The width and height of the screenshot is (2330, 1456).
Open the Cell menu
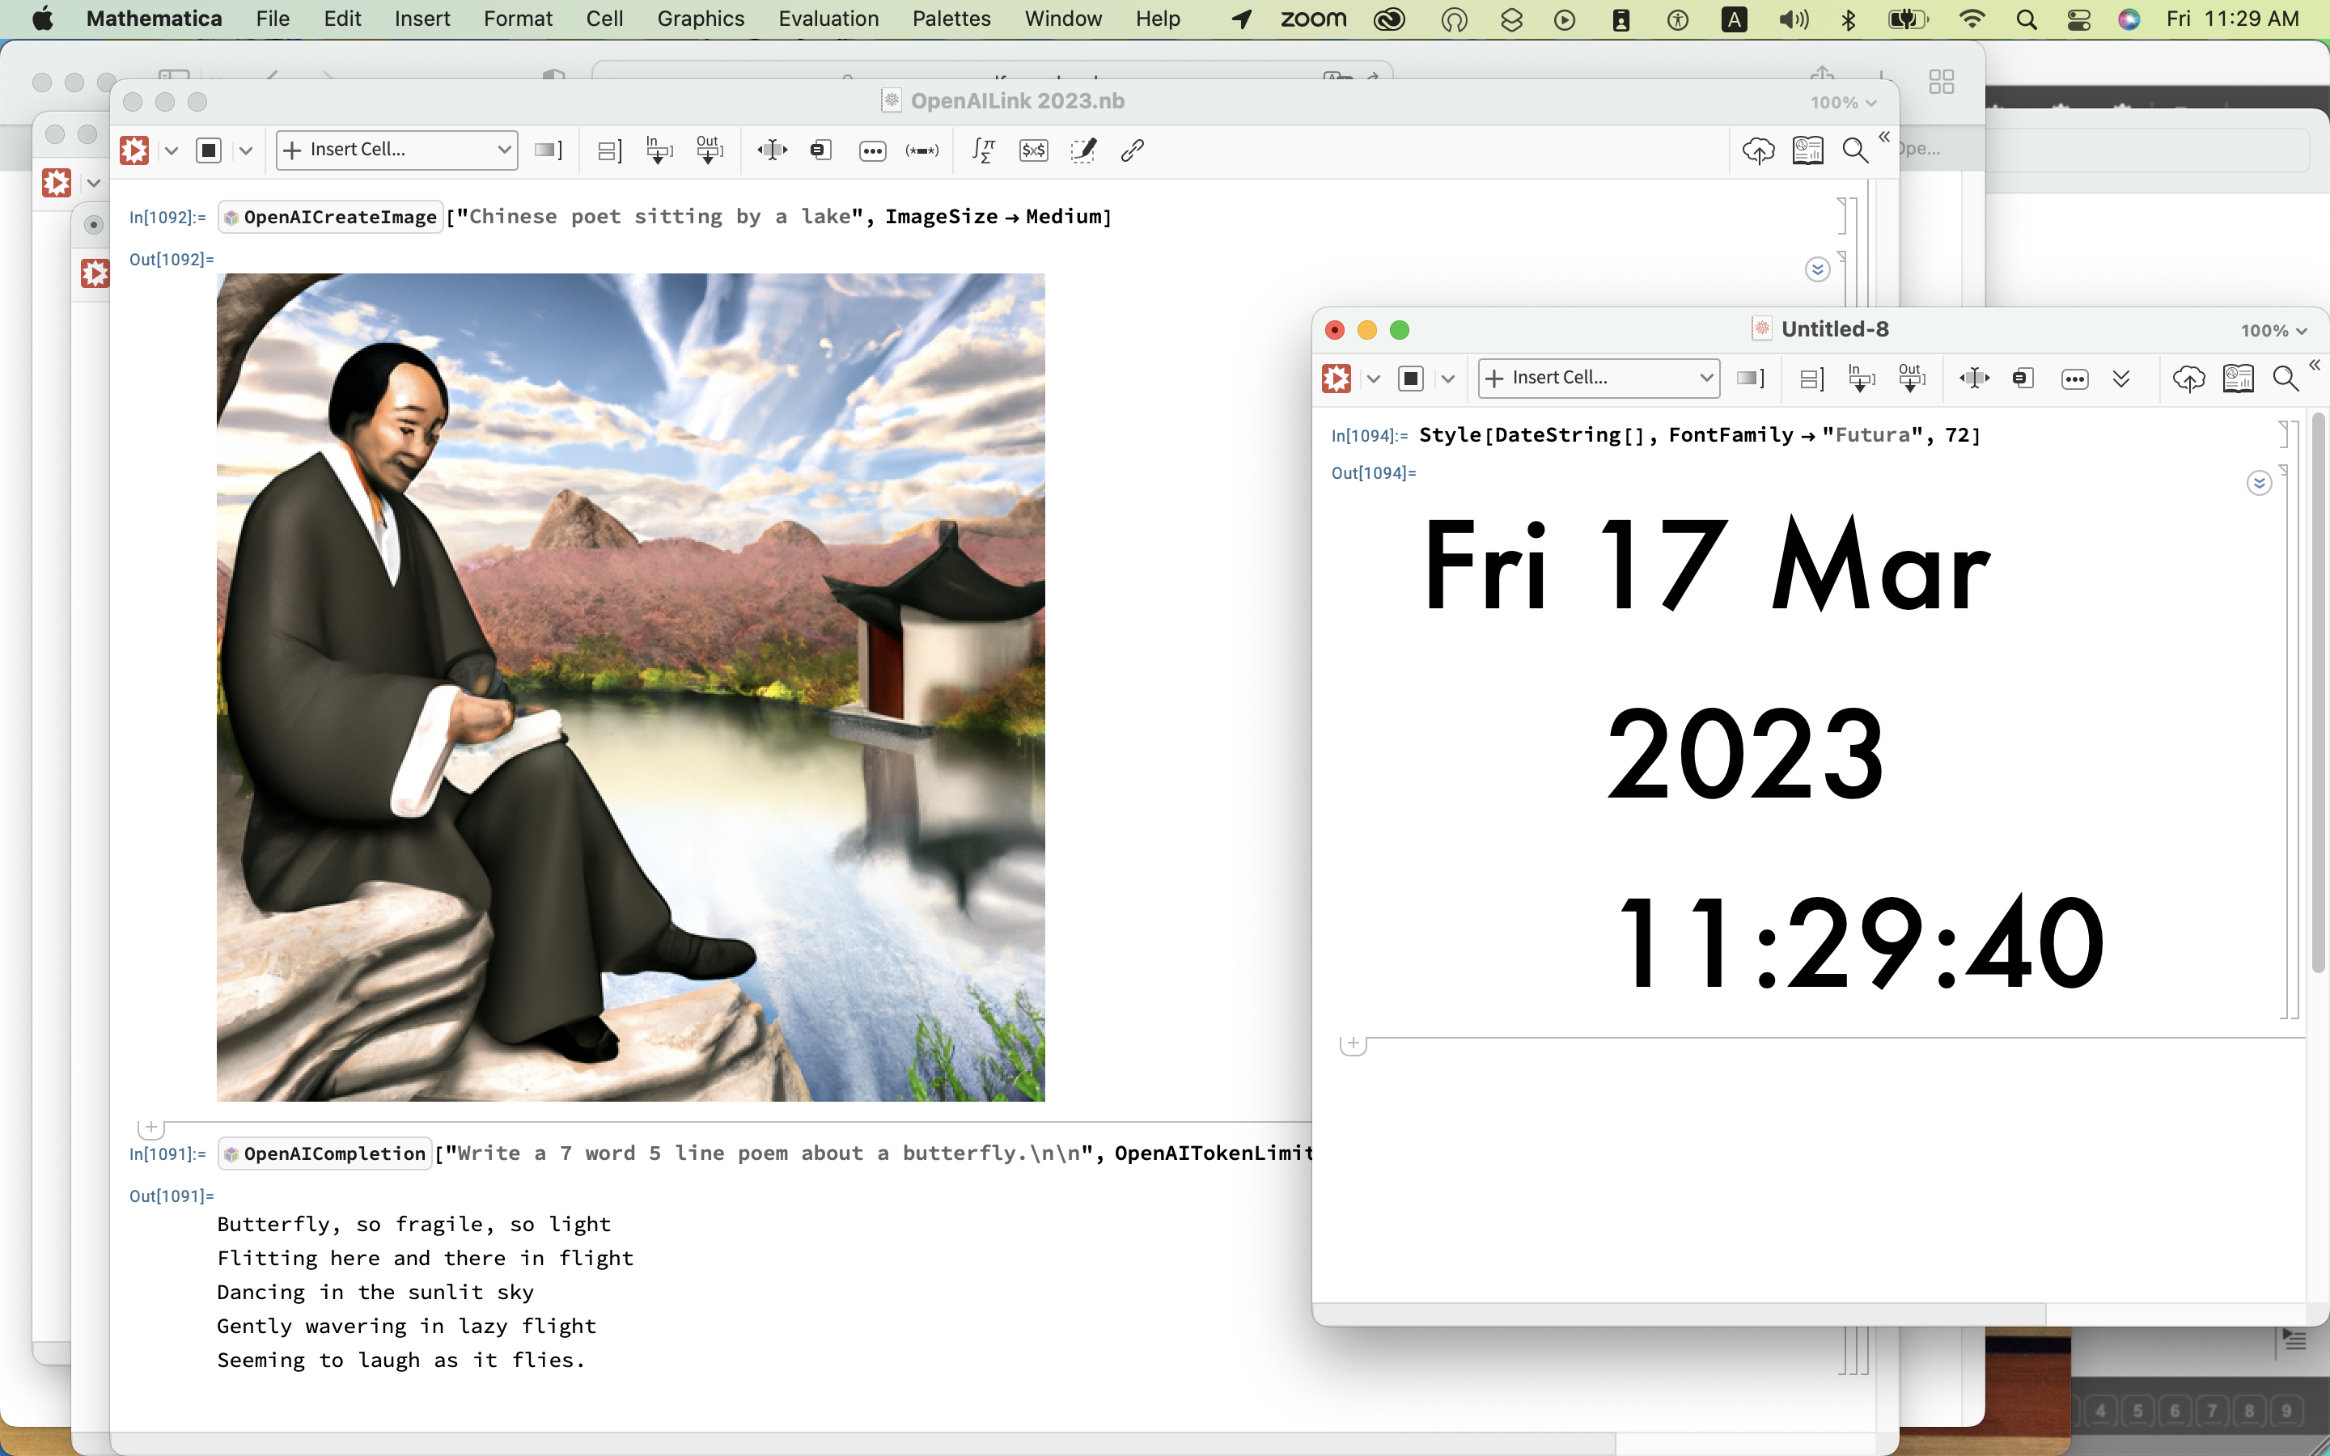[x=604, y=19]
